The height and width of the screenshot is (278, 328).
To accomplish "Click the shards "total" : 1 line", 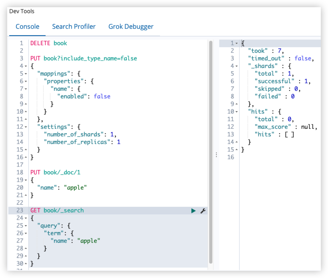I will click(274, 74).
